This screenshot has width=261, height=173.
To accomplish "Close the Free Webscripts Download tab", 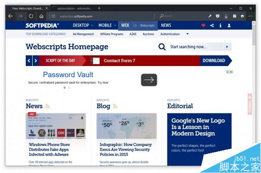I will click(47, 8).
